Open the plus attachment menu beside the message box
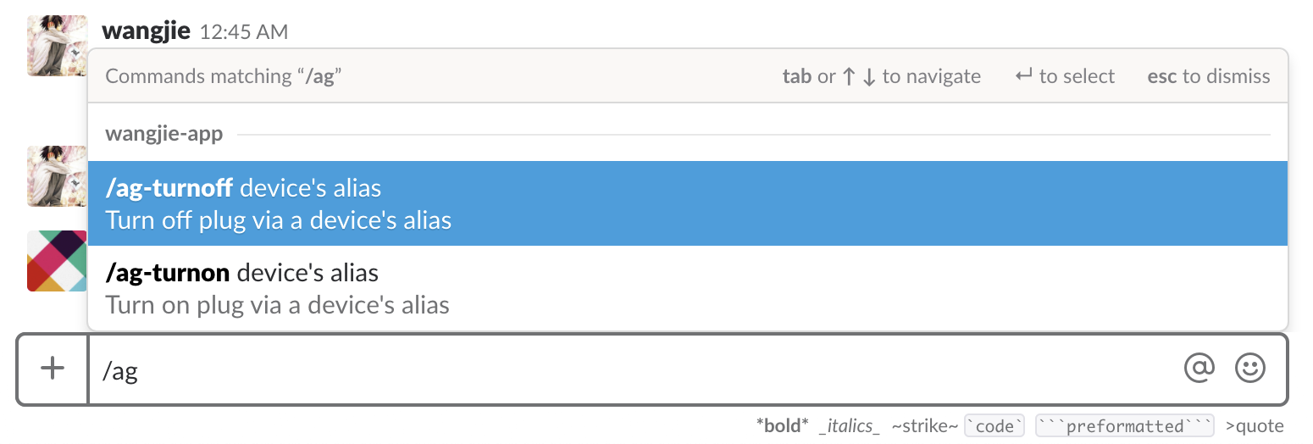This screenshot has width=1313, height=444. tap(53, 369)
